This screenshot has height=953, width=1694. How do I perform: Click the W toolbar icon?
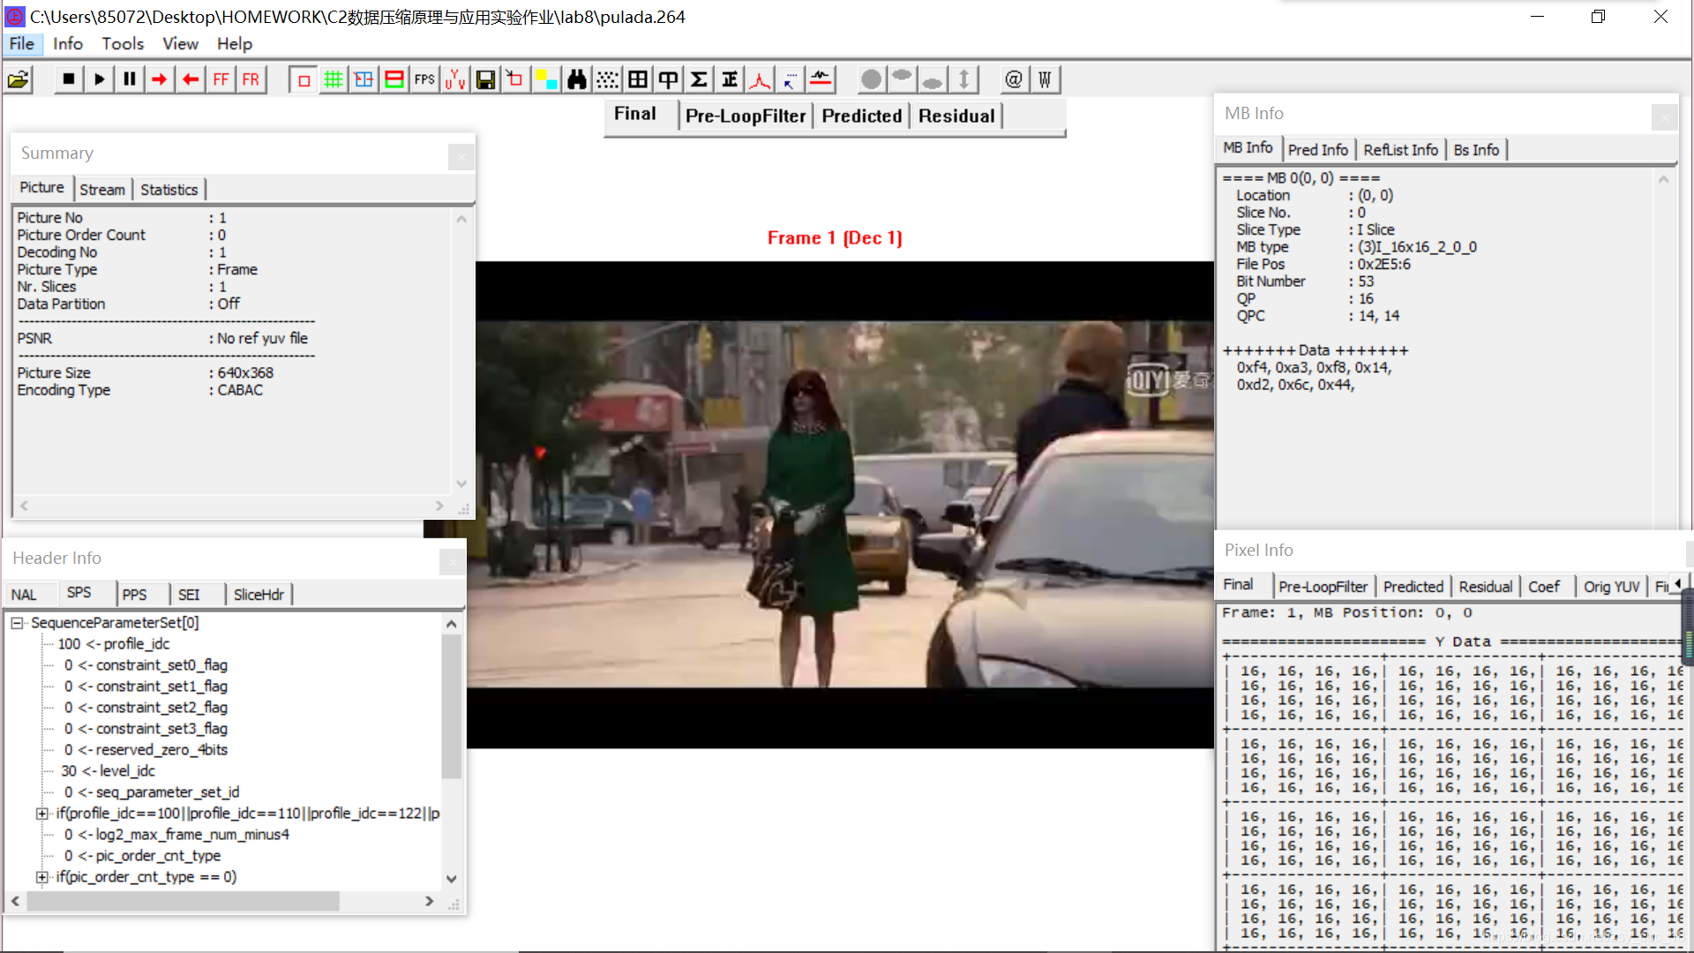coord(1045,80)
